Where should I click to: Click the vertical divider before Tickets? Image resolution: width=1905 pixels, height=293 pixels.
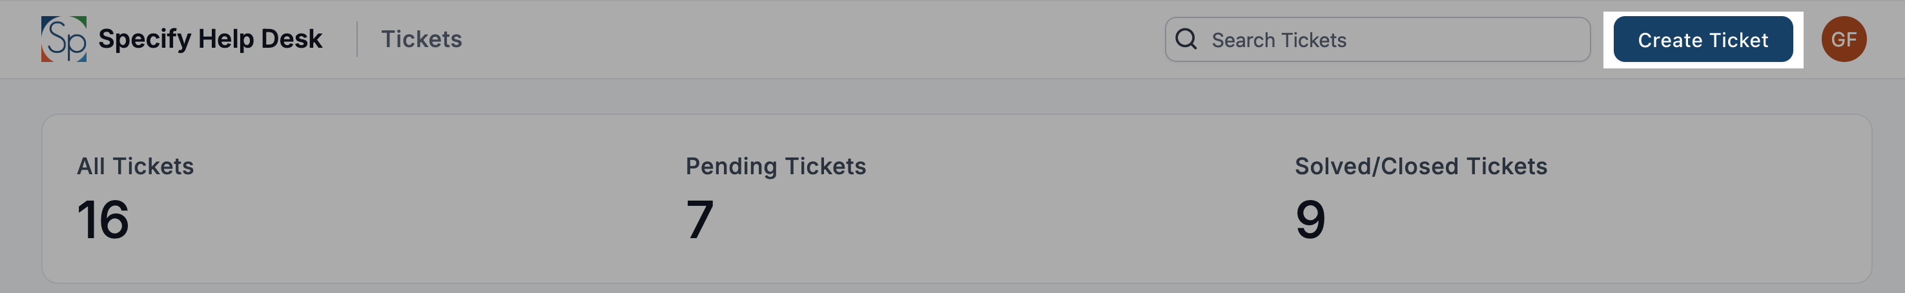[357, 39]
